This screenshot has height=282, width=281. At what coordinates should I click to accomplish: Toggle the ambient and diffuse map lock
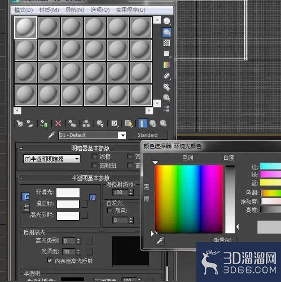click(93, 198)
